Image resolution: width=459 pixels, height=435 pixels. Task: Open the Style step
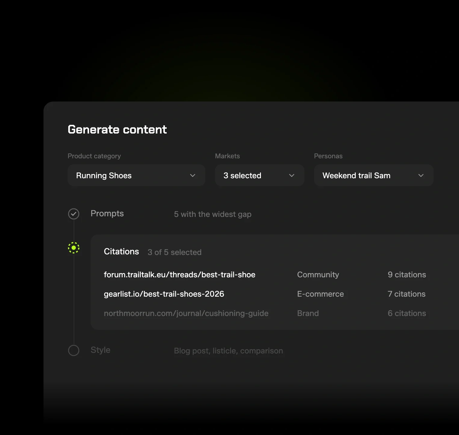pyautogui.click(x=101, y=350)
